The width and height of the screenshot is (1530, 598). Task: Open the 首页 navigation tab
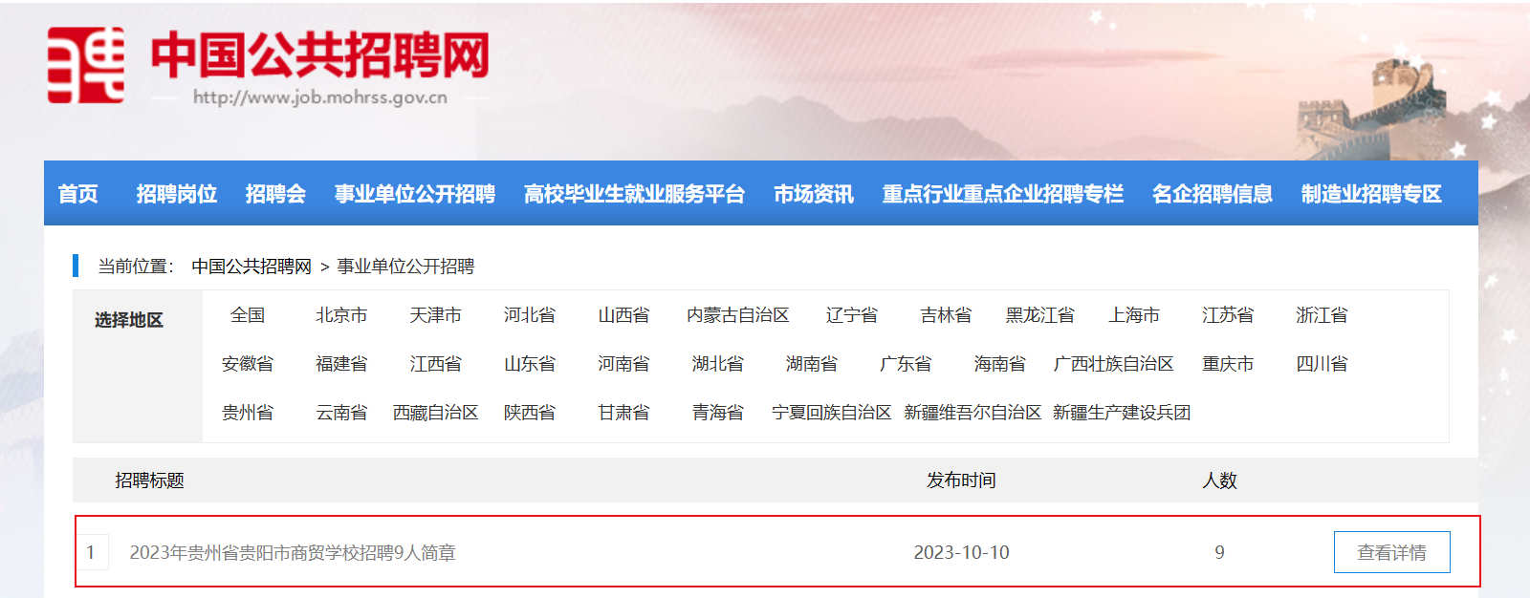(77, 194)
